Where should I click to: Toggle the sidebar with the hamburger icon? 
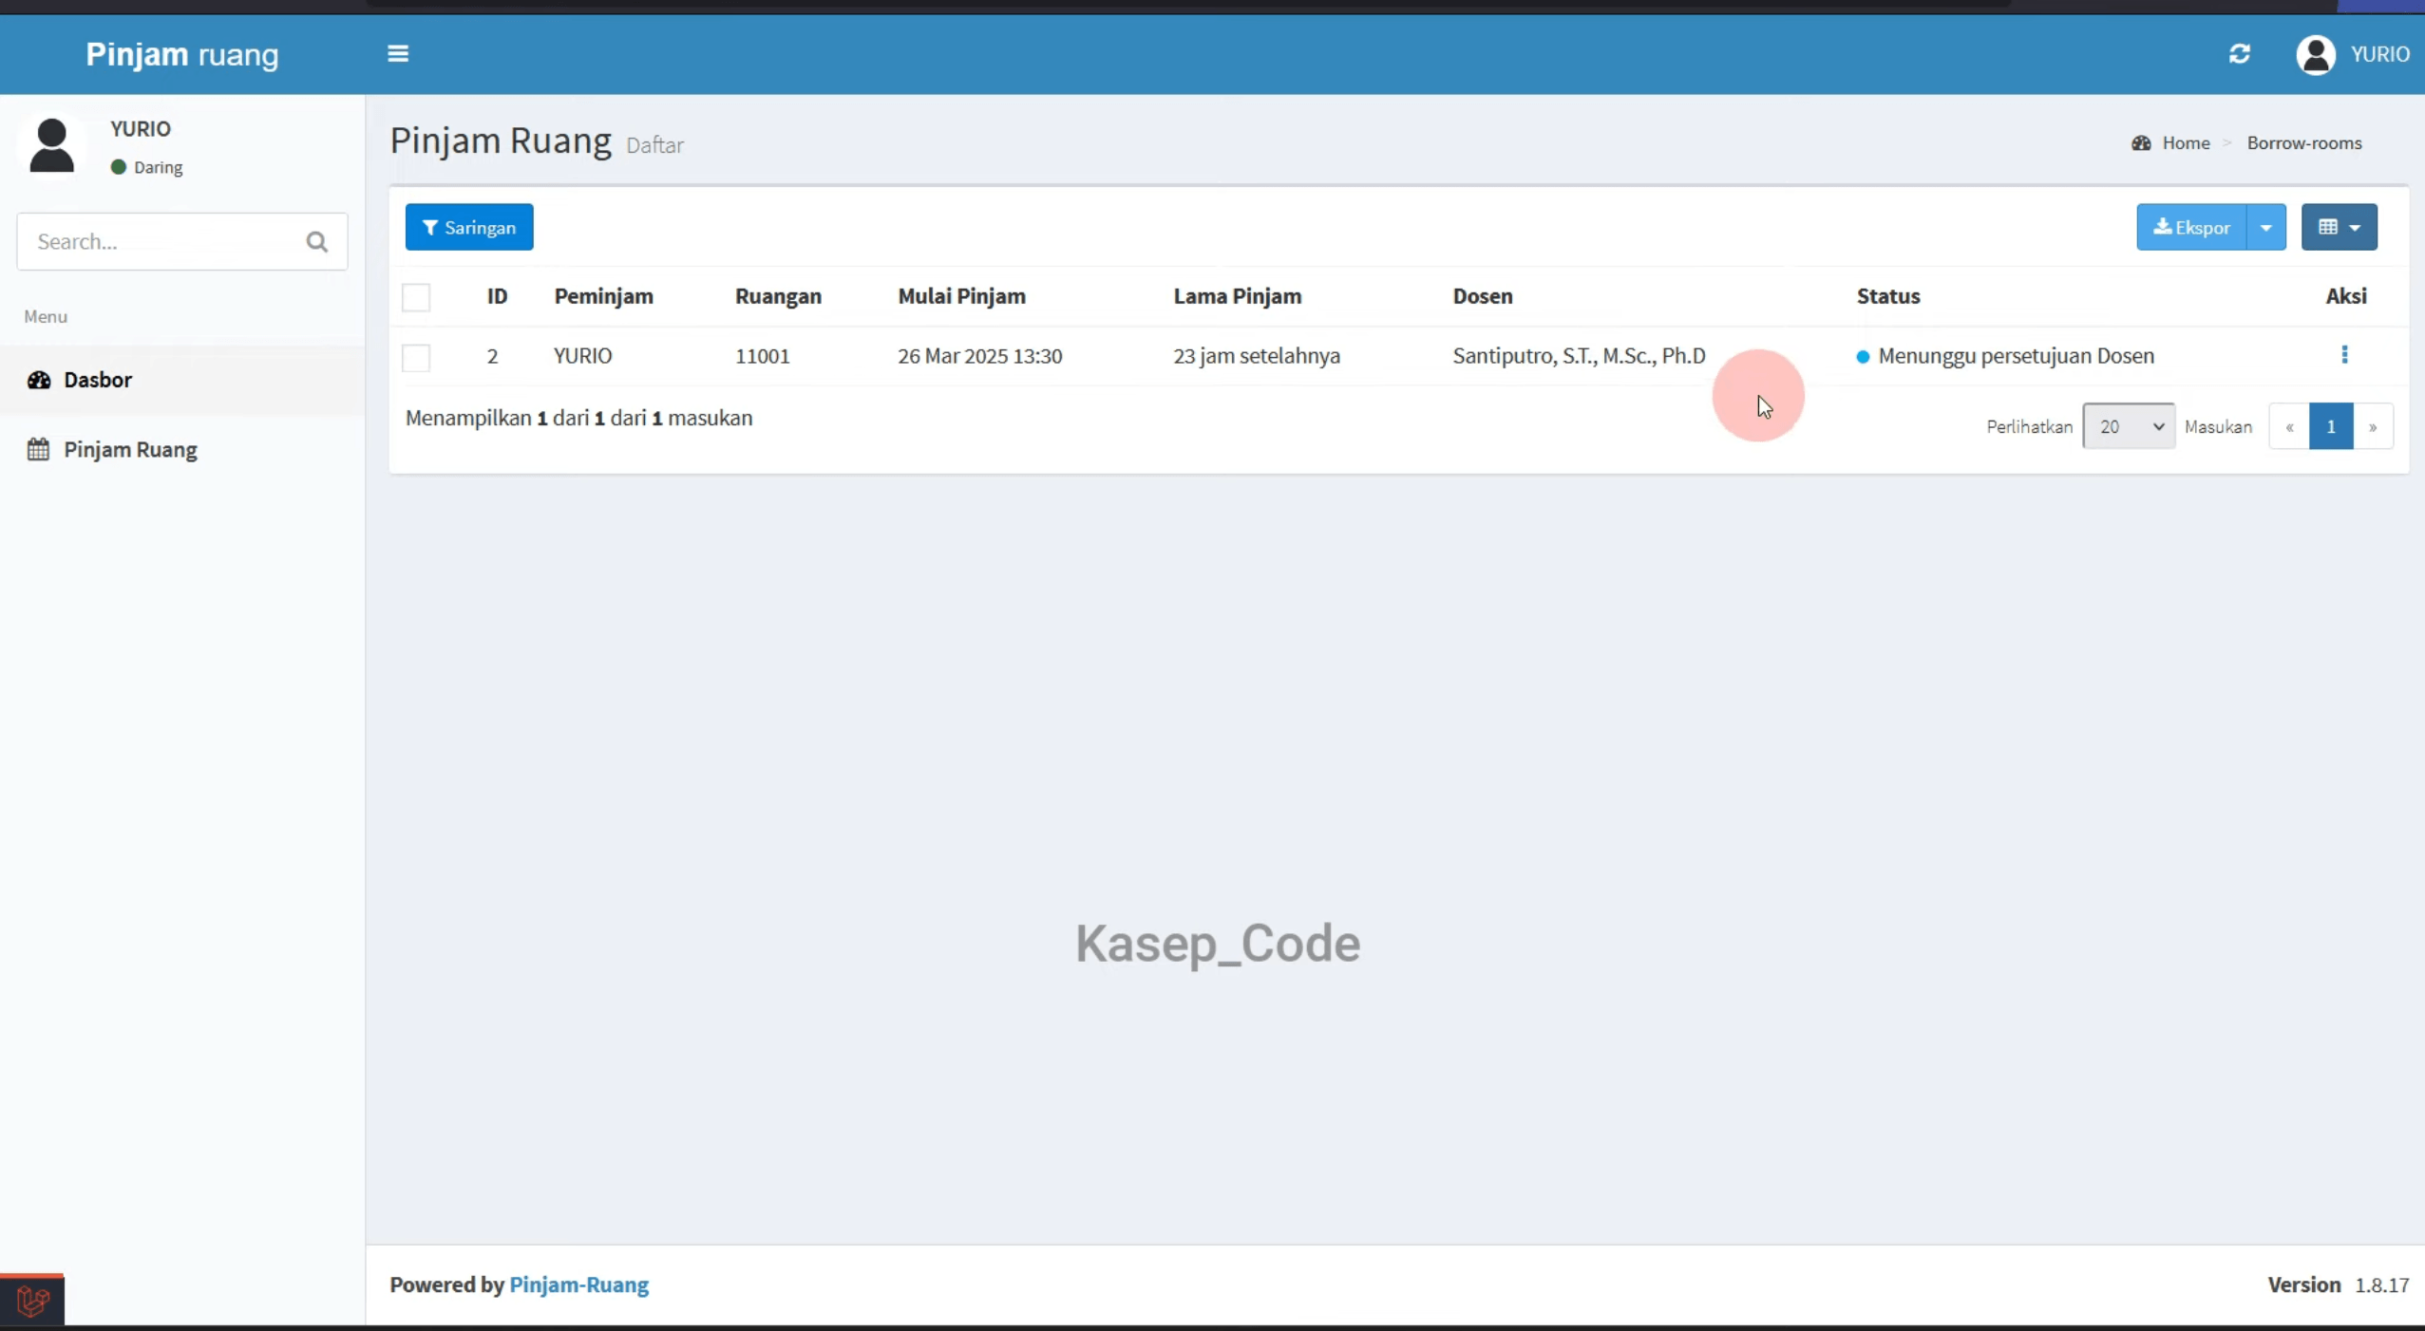tap(398, 54)
